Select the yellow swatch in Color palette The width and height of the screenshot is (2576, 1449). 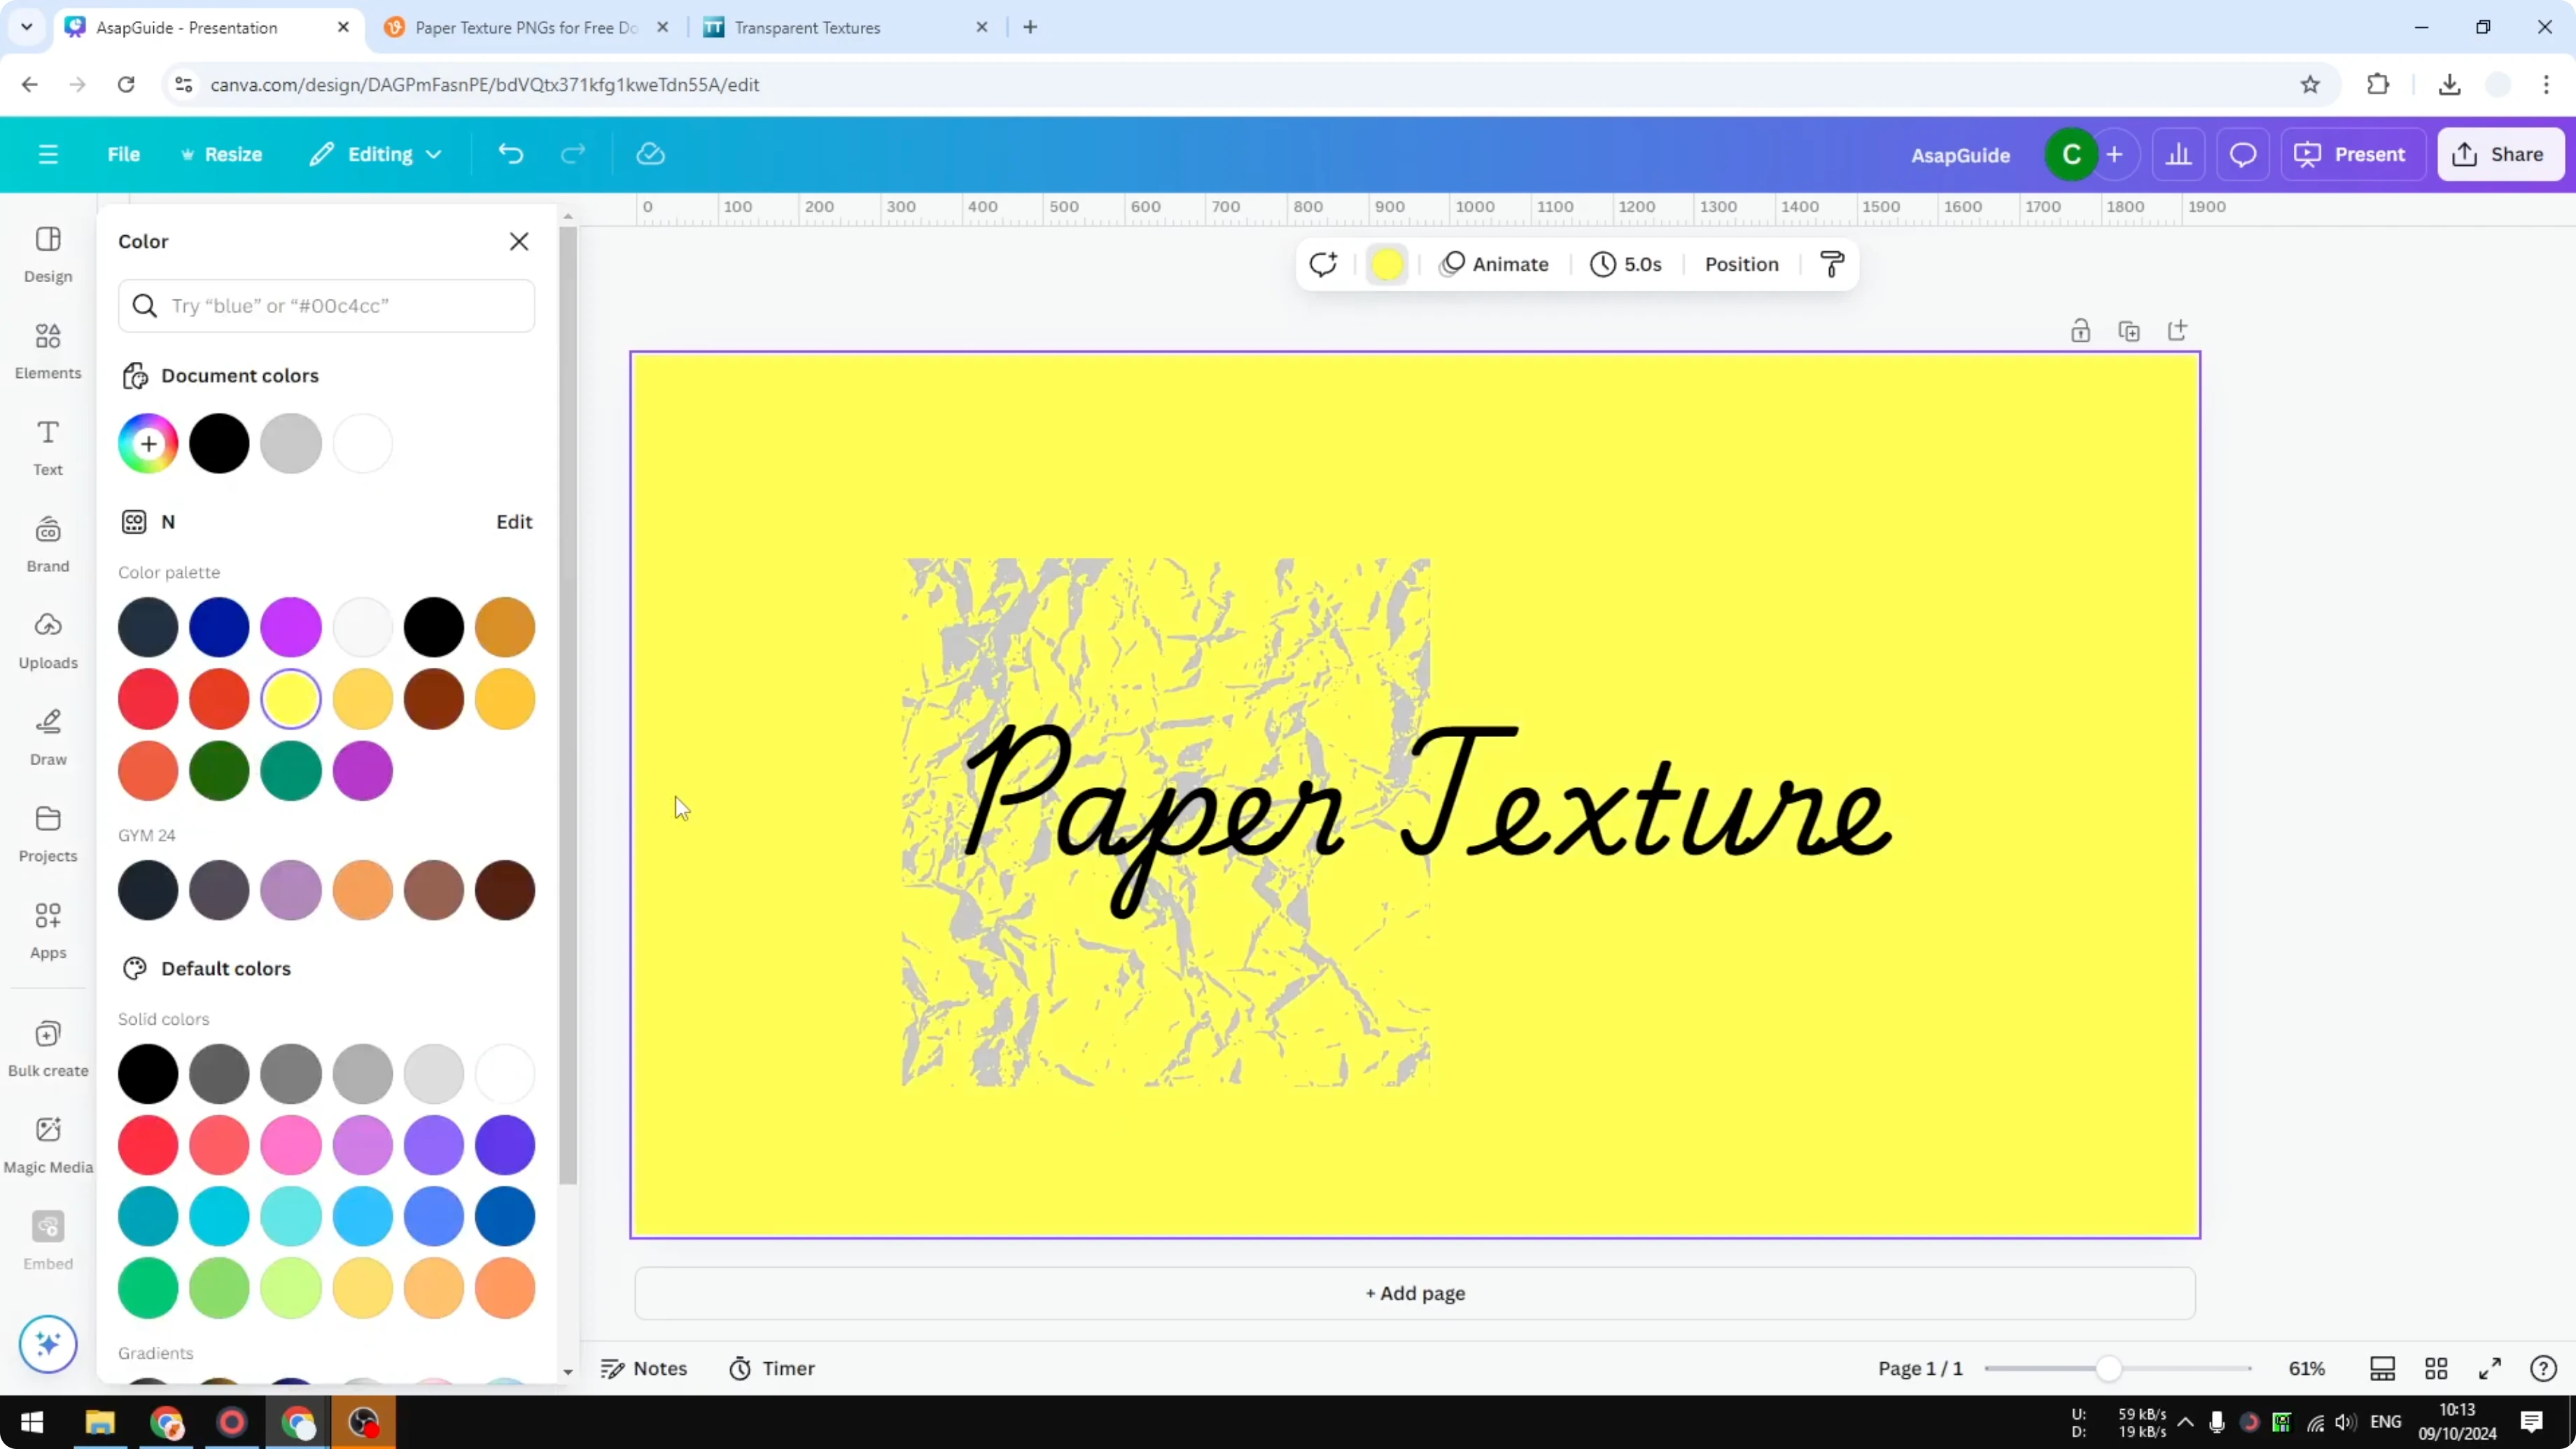[291, 698]
